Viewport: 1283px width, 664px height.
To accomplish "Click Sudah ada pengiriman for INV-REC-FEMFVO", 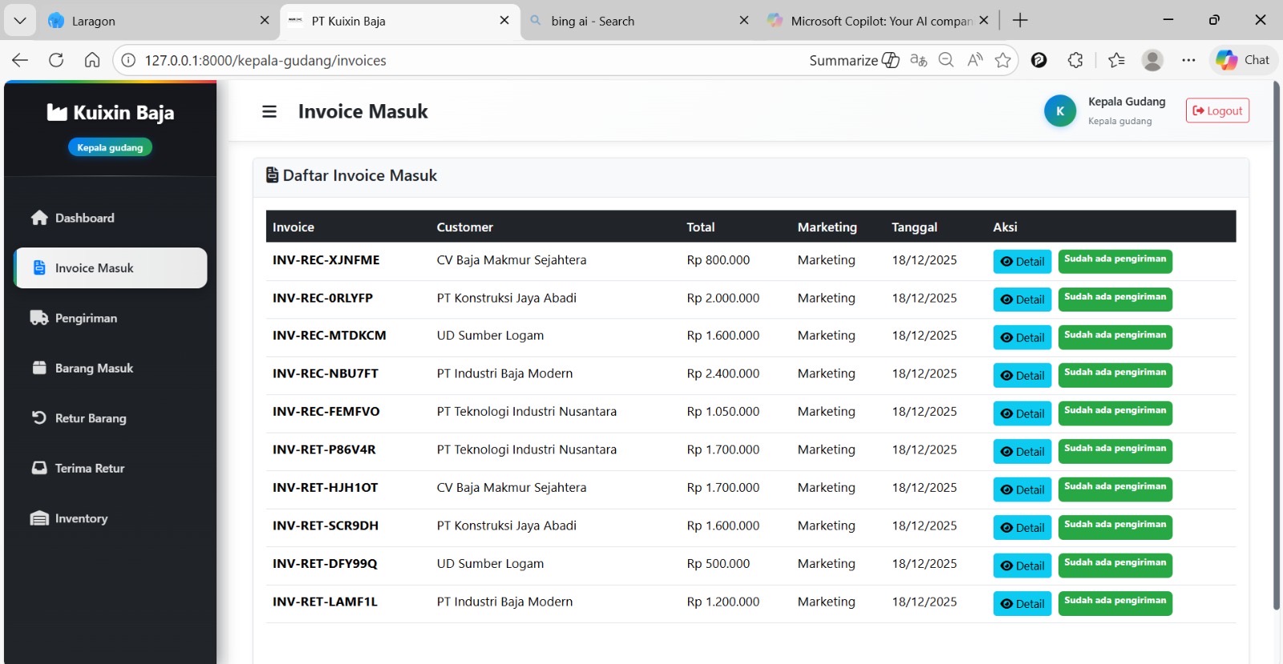I will pos(1115,413).
